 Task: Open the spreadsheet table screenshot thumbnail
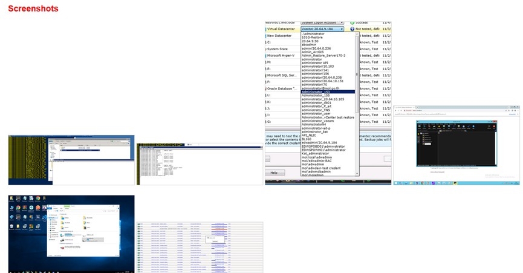click(200, 247)
